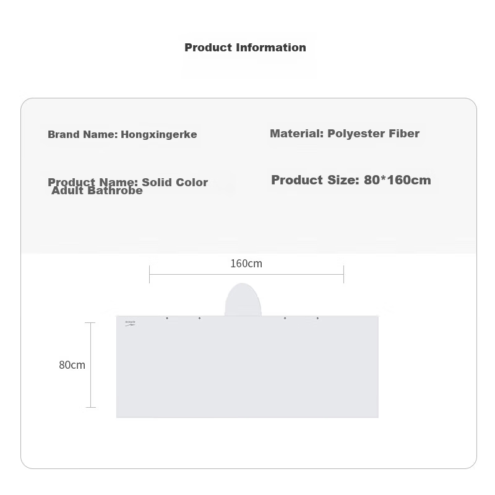The width and height of the screenshot is (495, 495).
Task: Click the Product Size: 80*160cm label
Action: pyautogui.click(x=351, y=180)
